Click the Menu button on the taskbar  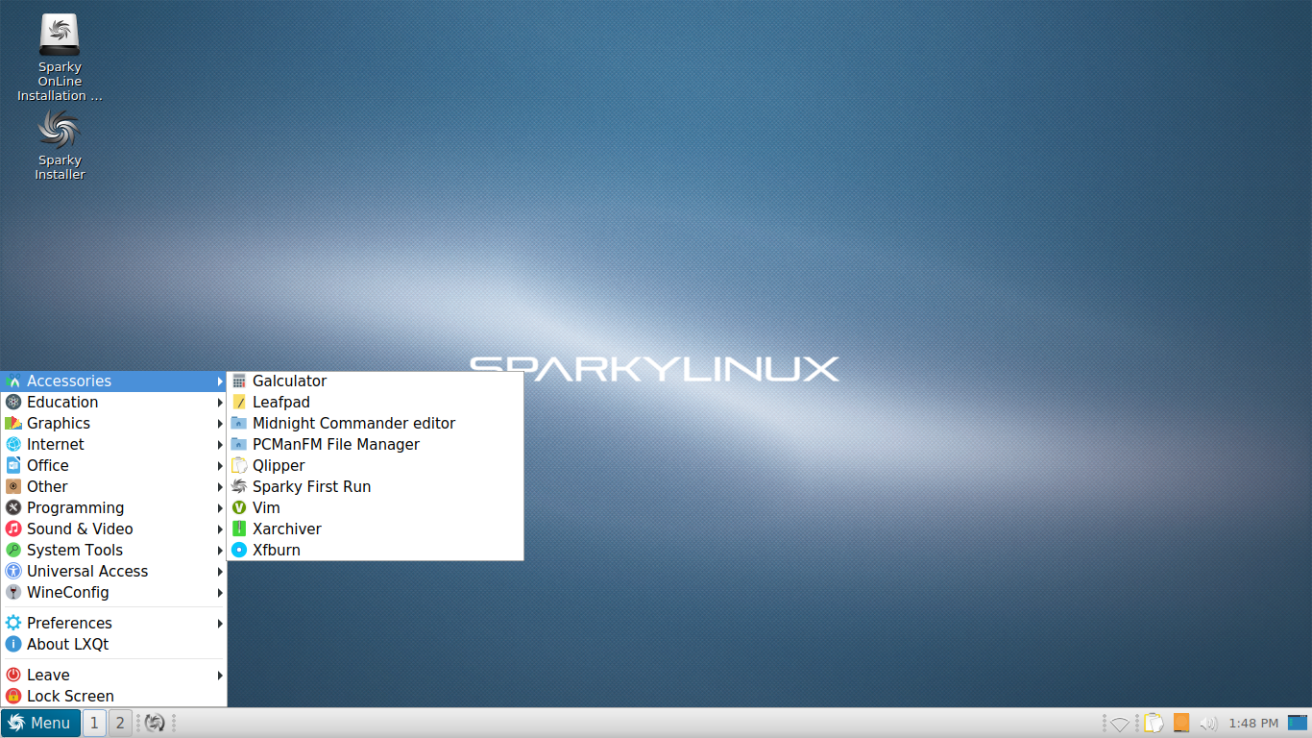coord(40,723)
